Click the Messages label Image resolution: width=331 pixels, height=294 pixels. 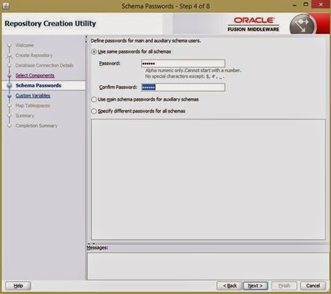[97, 247]
